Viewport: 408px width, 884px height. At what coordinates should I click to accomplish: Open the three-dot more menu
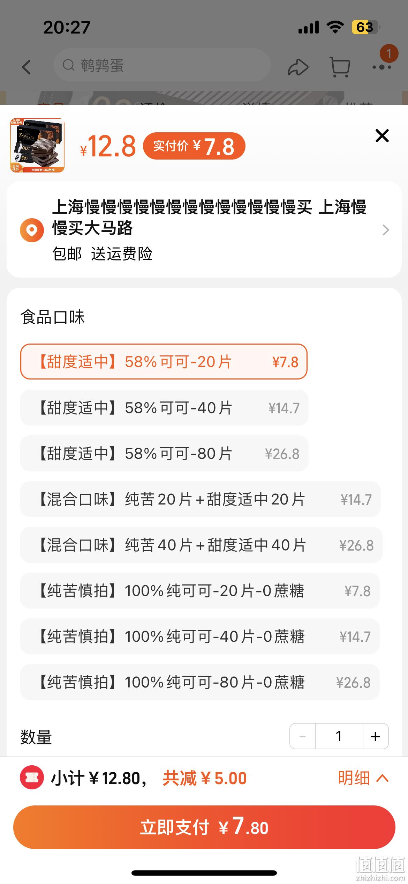coord(381,67)
